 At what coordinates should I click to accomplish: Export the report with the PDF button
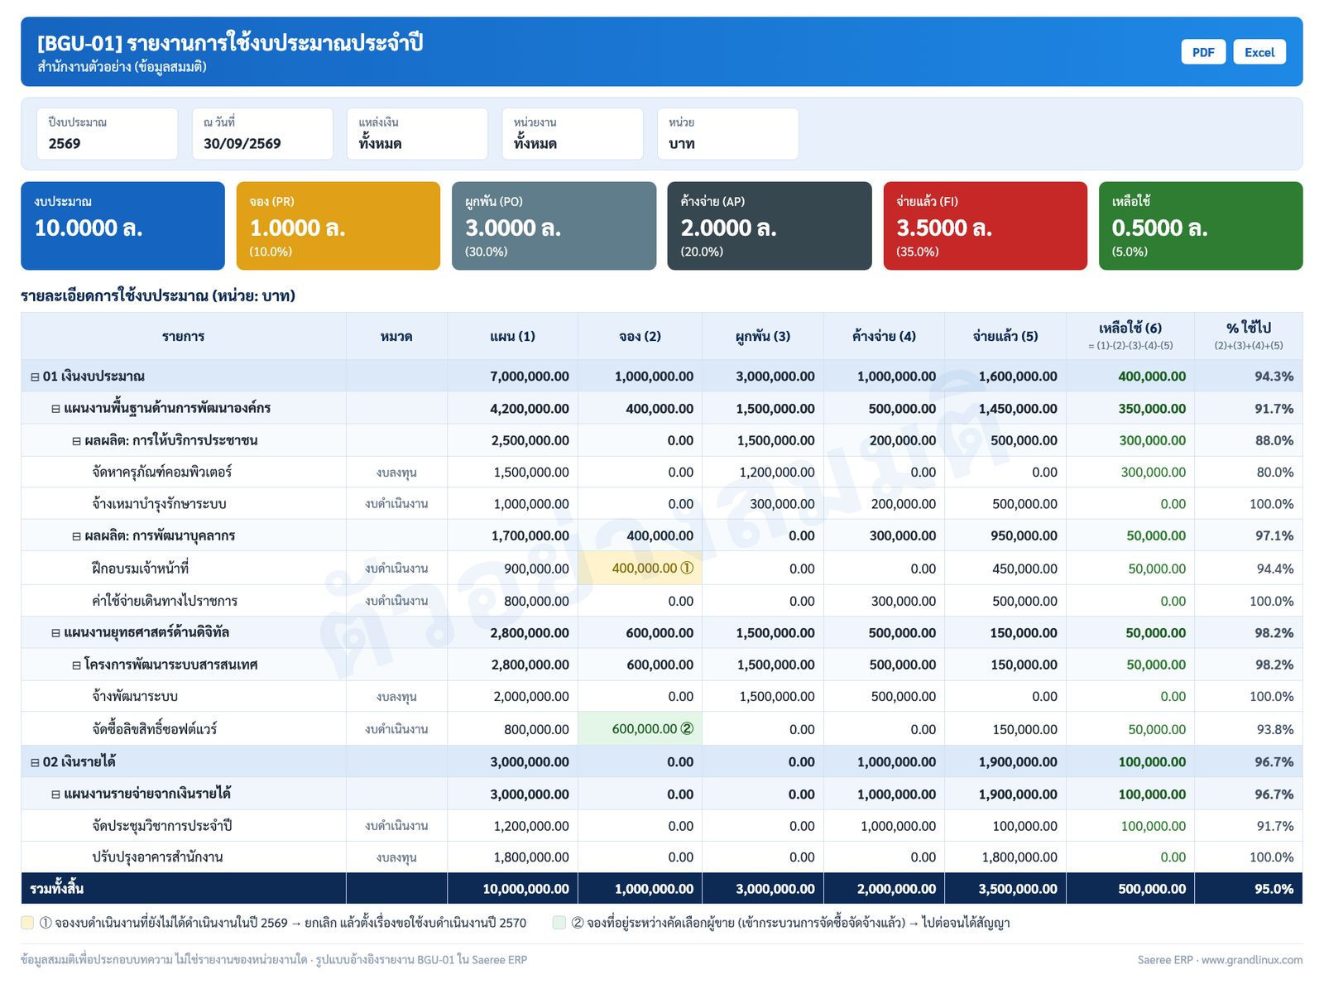tap(1202, 52)
